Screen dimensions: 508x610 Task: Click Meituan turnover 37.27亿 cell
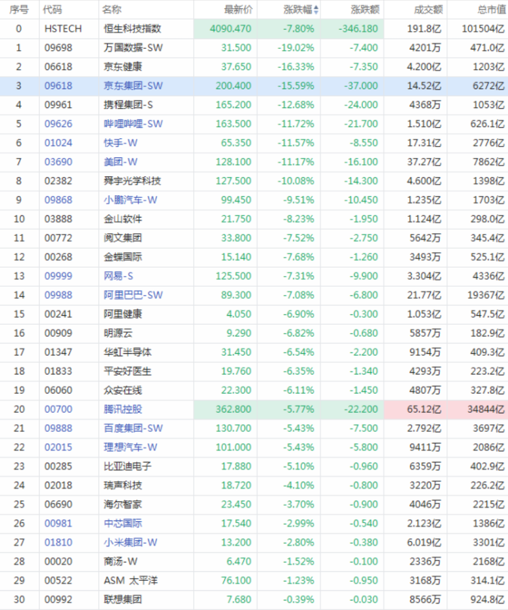[x=424, y=162]
